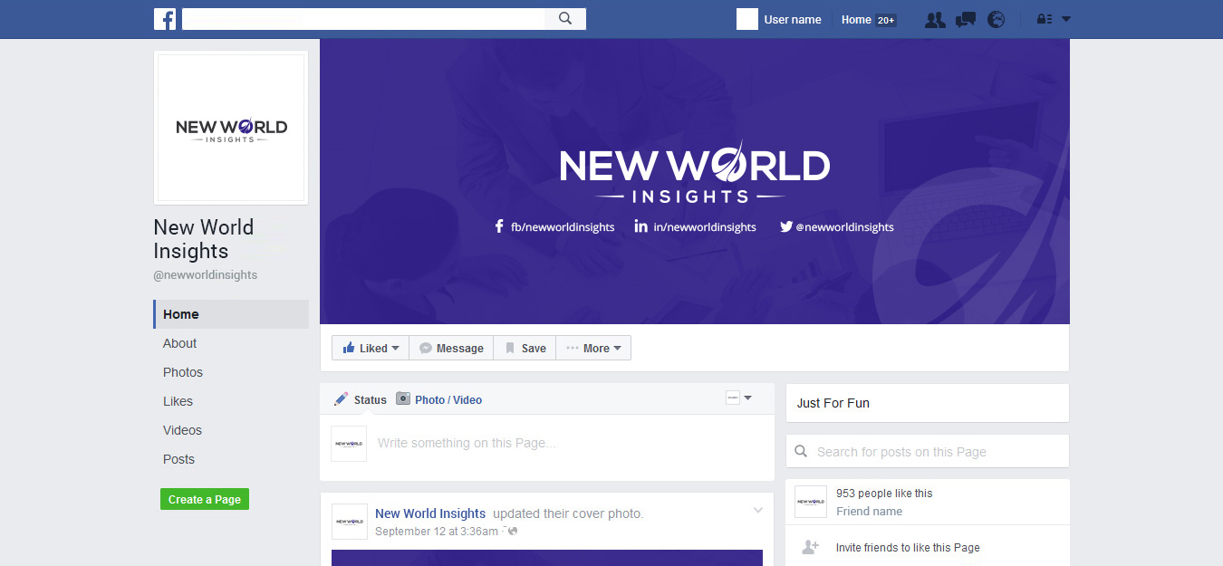Click the invite friends silhouette icon

click(809, 546)
